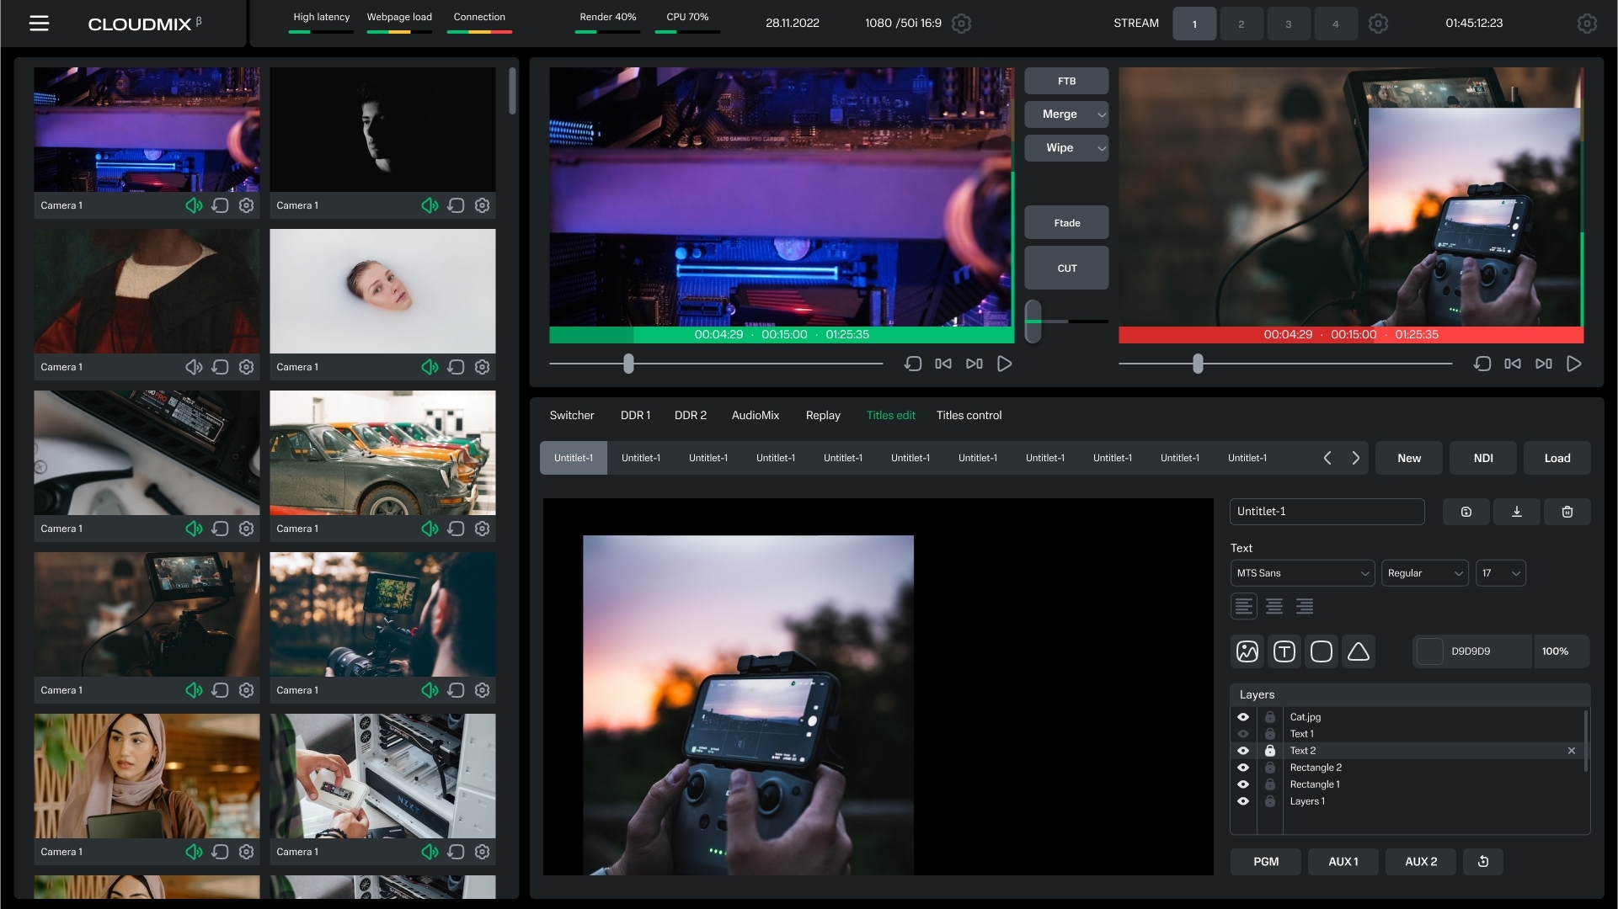Image resolution: width=1618 pixels, height=909 pixels.
Task: Open the hamburger menu
Action: pos(39,24)
